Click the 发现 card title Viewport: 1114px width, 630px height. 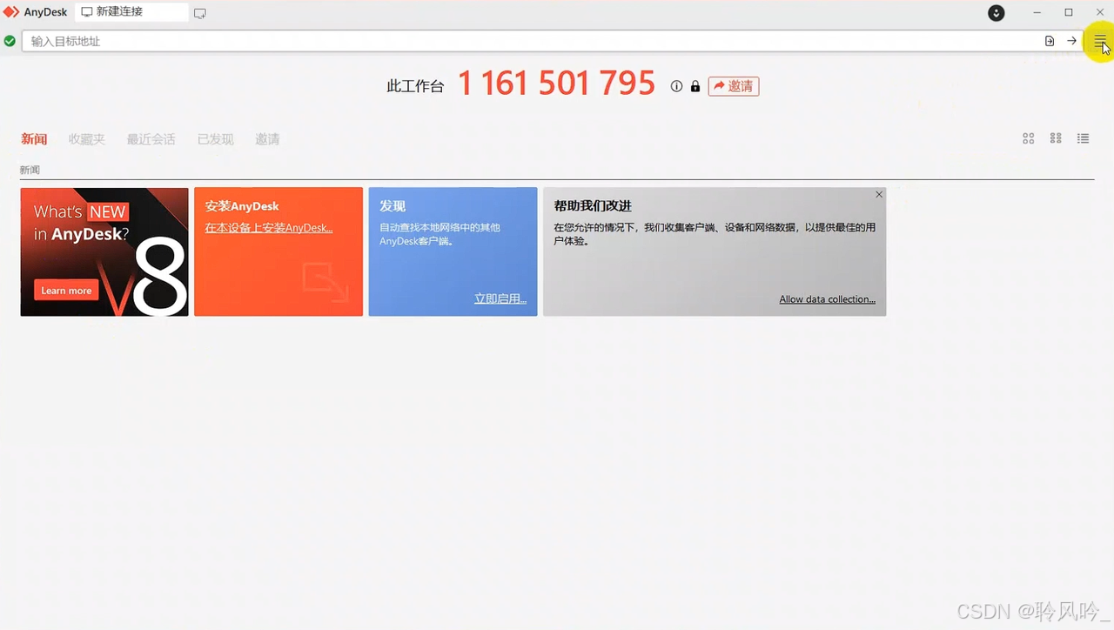[393, 206]
